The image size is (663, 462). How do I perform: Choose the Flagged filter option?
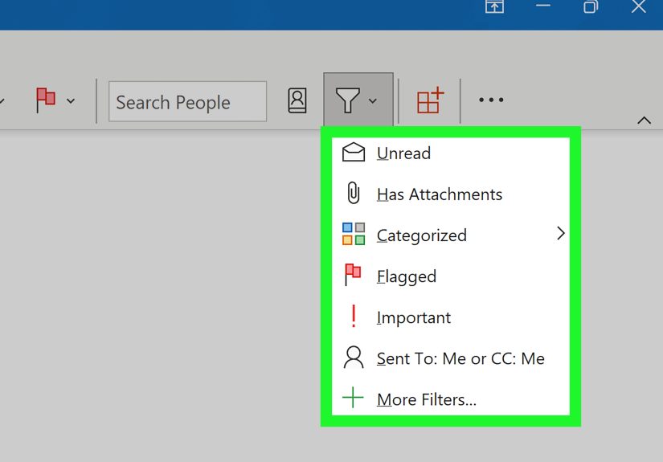pyautogui.click(x=451, y=276)
